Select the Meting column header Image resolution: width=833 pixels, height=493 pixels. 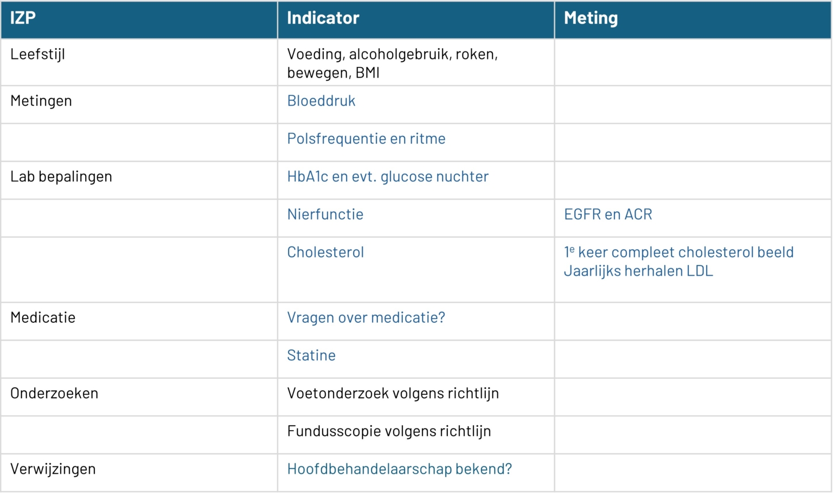pyautogui.click(x=591, y=18)
